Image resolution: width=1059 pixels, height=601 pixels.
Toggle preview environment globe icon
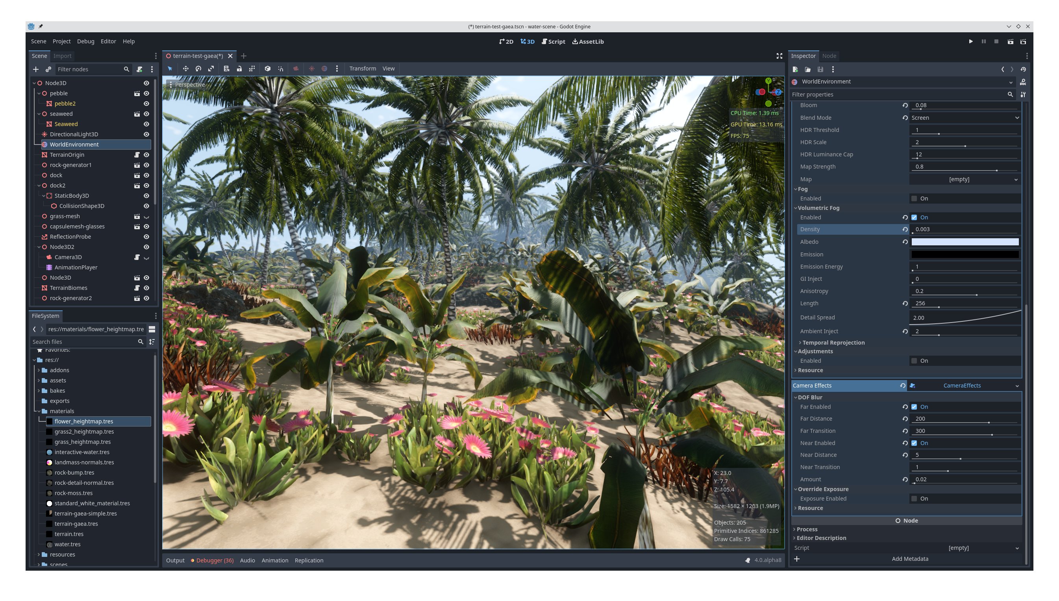click(x=325, y=69)
